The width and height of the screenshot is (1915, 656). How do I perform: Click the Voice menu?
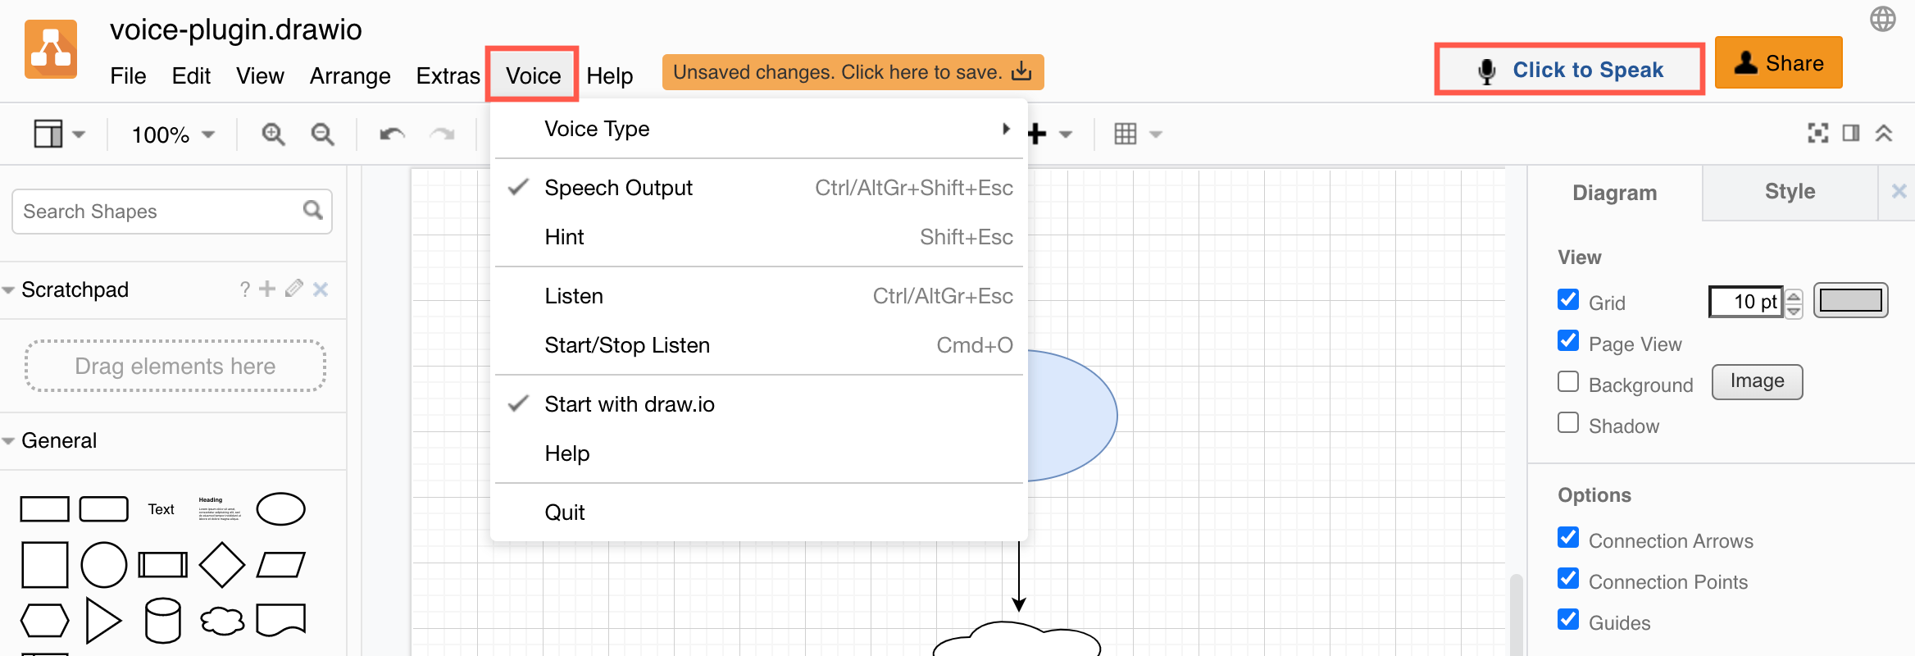(533, 75)
